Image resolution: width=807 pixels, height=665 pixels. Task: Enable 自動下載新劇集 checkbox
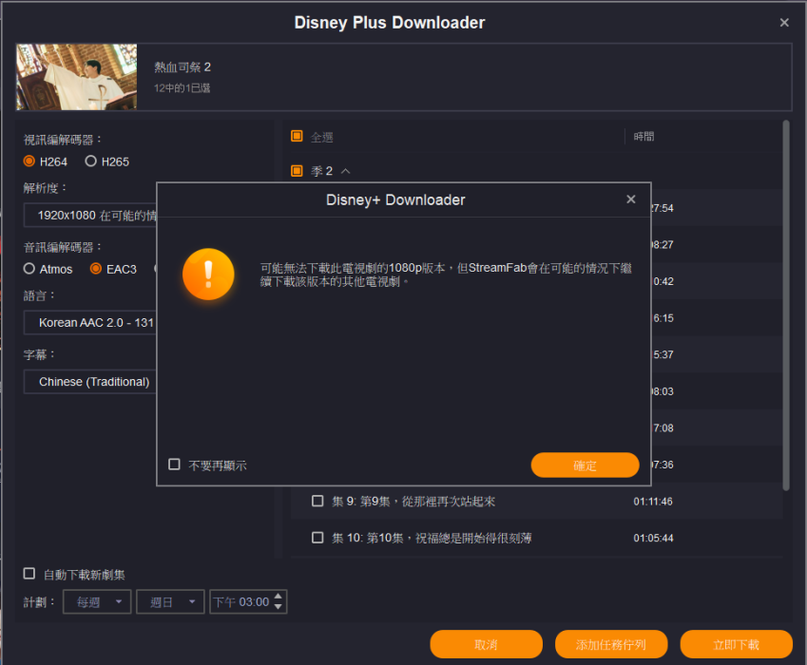pyautogui.click(x=29, y=574)
